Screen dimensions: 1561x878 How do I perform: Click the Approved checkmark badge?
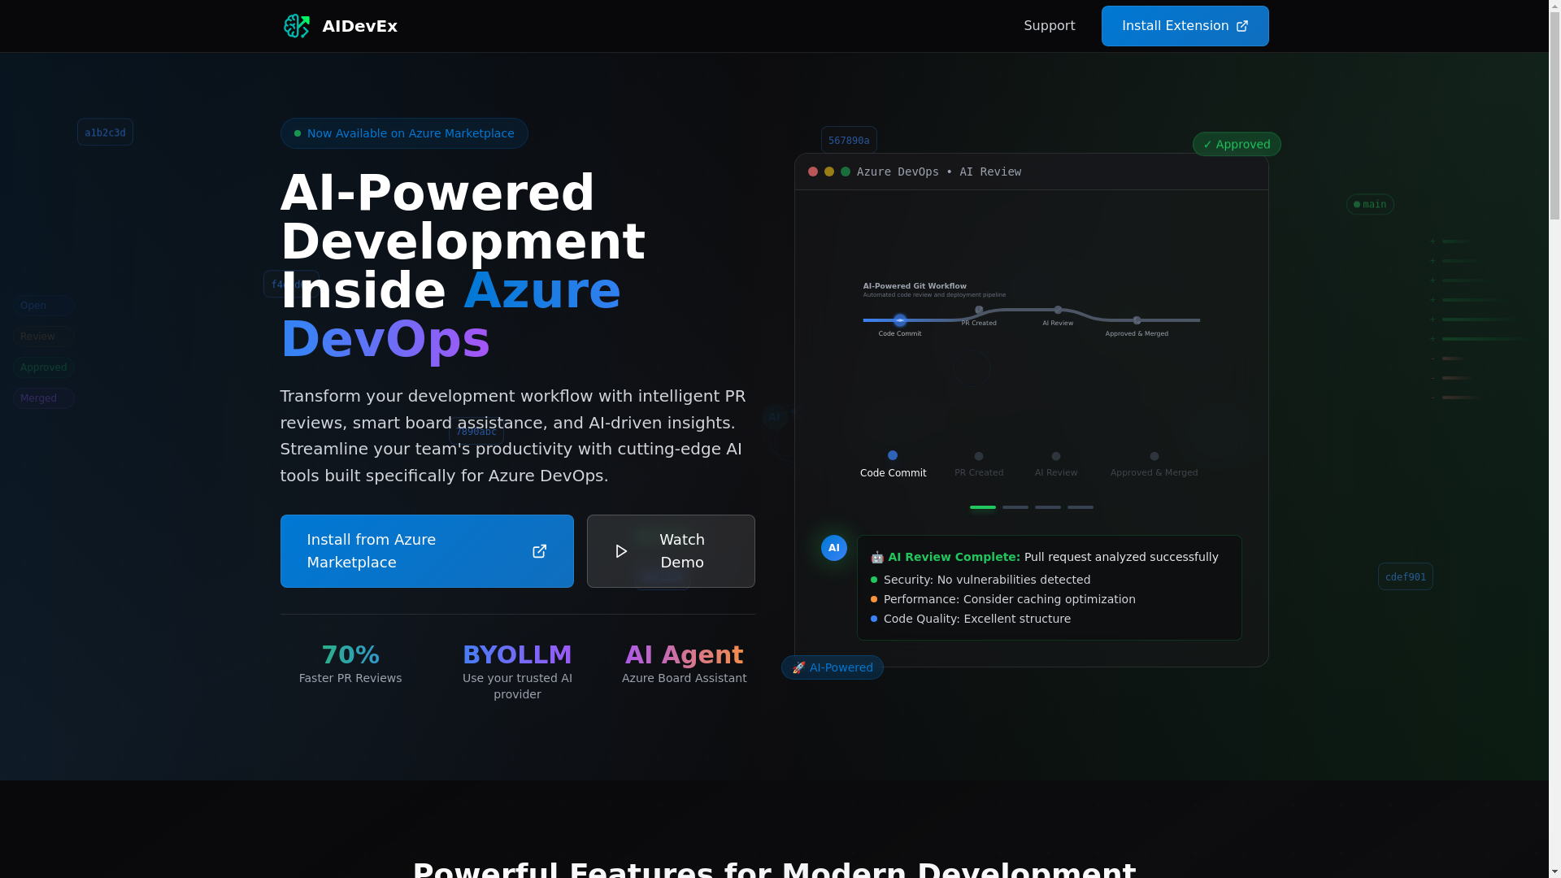pos(1237,144)
